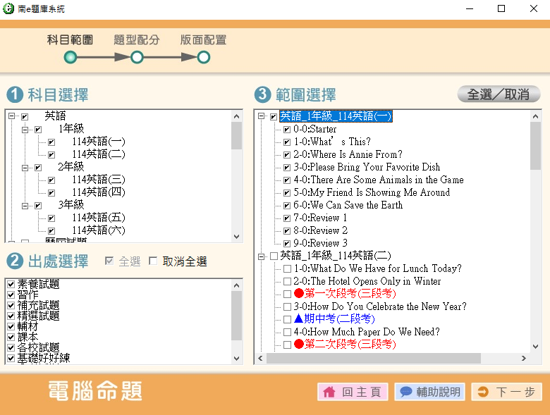Click the 題型配分 step circle
Screen dimensions: 550x415
[137, 57]
